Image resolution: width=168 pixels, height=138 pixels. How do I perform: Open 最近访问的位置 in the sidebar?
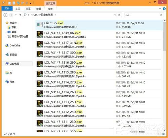[20, 36]
